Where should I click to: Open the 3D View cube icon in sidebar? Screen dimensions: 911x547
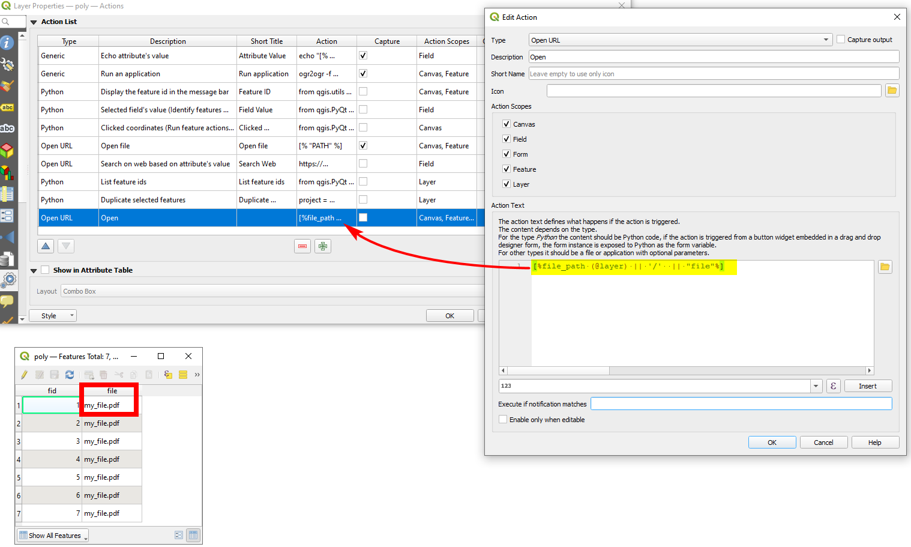point(7,150)
